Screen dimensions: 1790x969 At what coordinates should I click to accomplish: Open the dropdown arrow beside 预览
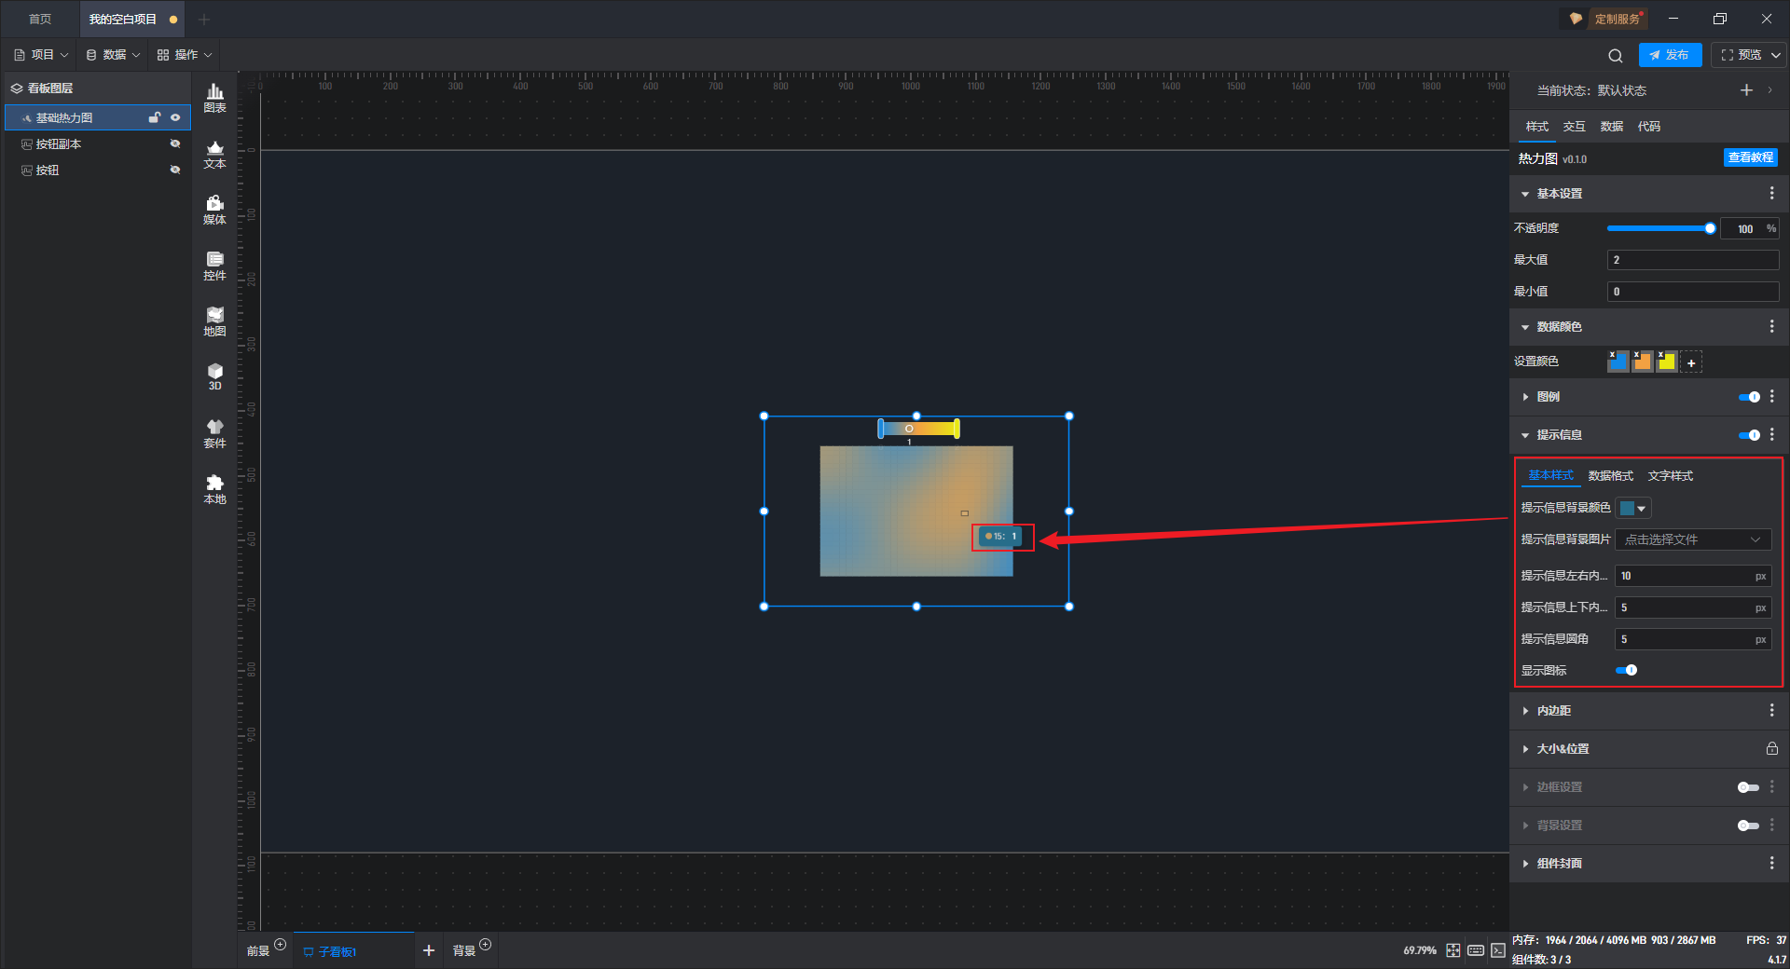[x=1776, y=55]
